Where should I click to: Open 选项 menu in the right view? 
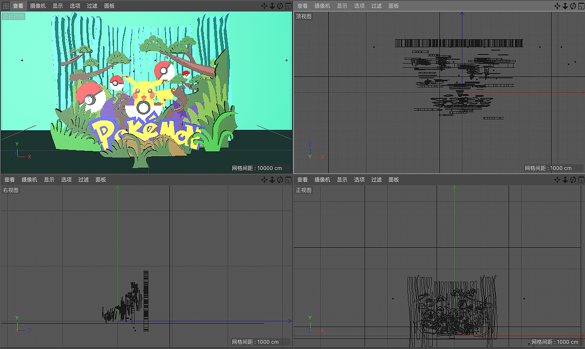pos(66,180)
